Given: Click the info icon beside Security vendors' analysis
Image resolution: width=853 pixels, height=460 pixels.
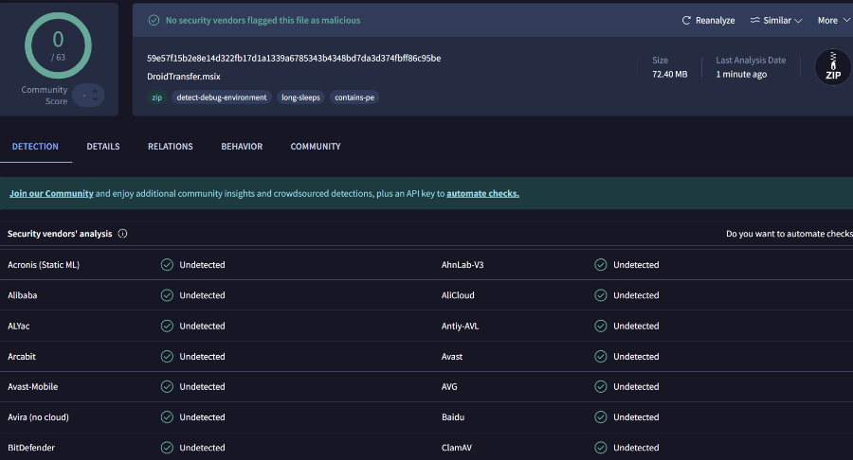Looking at the screenshot, I should [x=123, y=234].
